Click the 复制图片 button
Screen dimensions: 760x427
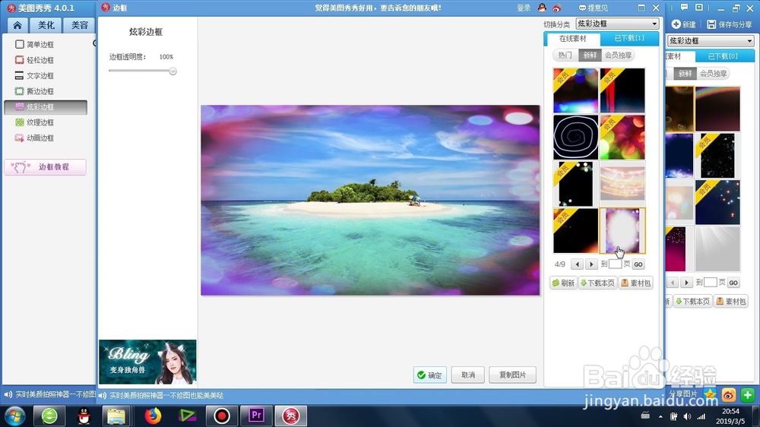tap(512, 375)
